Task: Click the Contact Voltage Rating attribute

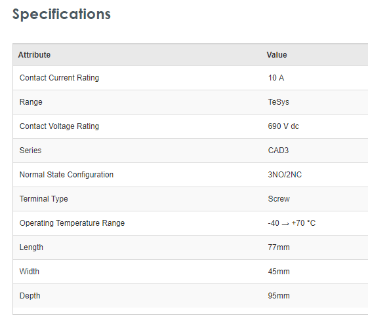Action: [59, 126]
